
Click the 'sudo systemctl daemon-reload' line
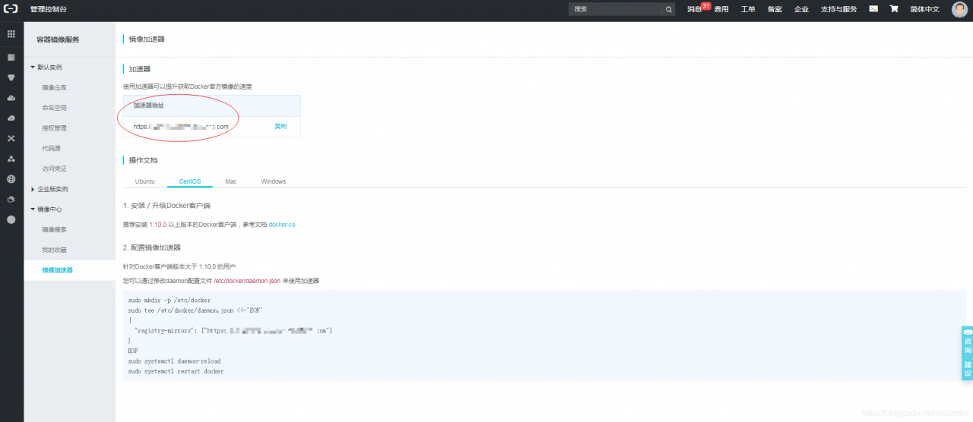coord(174,361)
